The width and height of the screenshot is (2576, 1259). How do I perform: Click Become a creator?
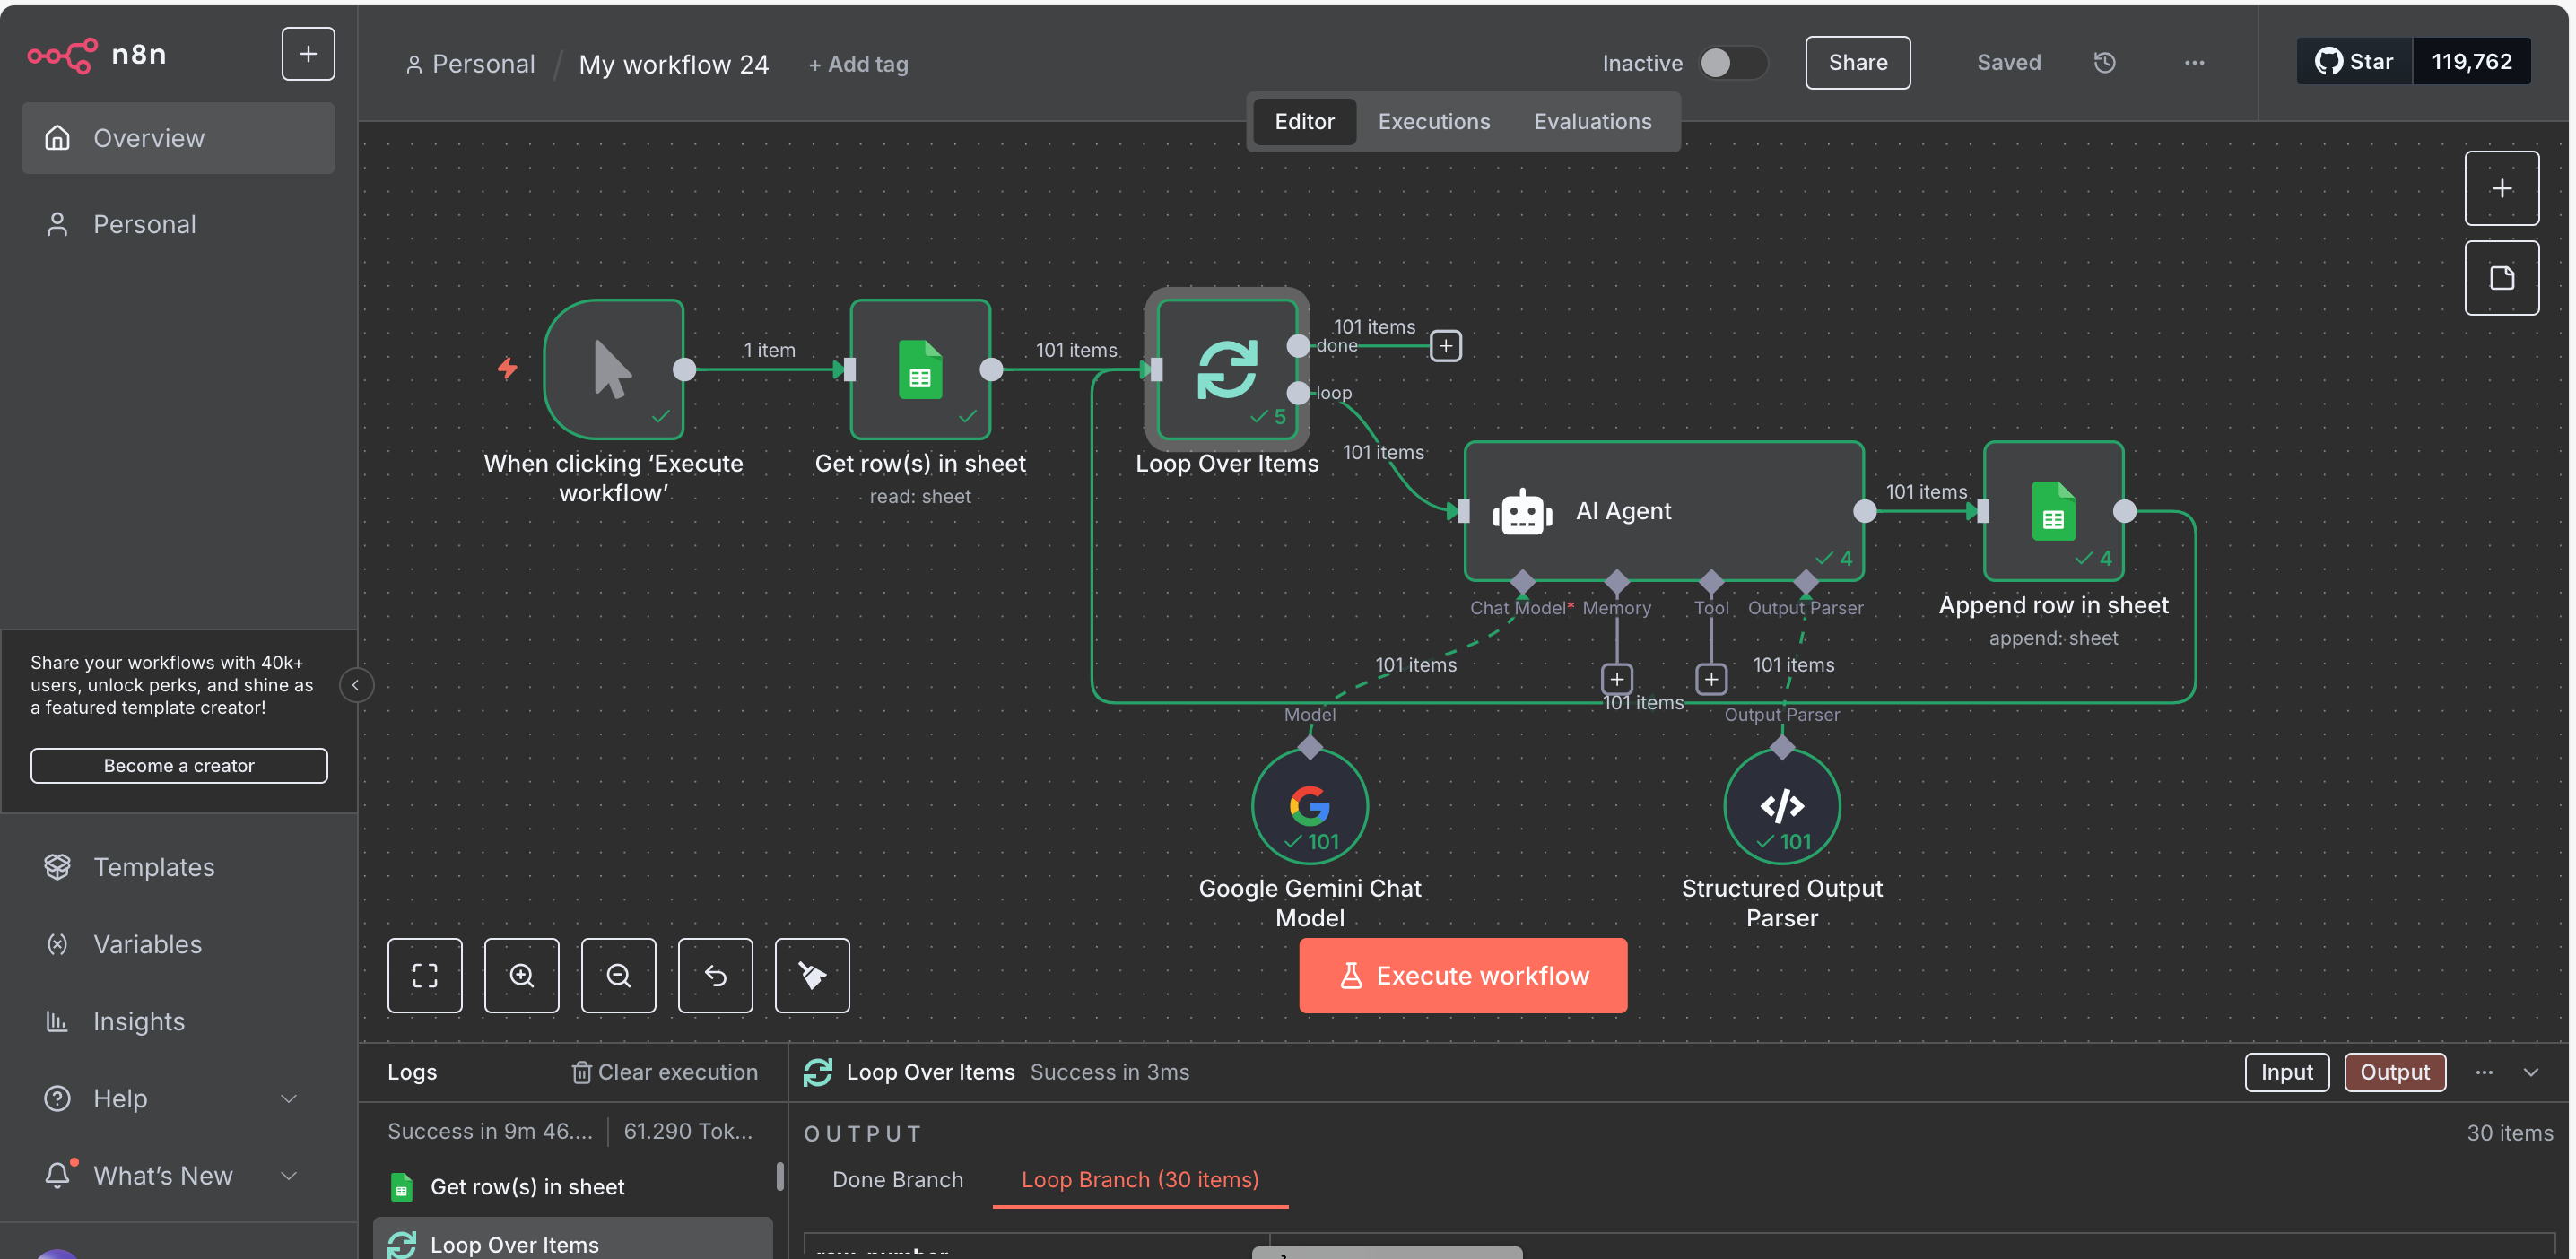179,765
